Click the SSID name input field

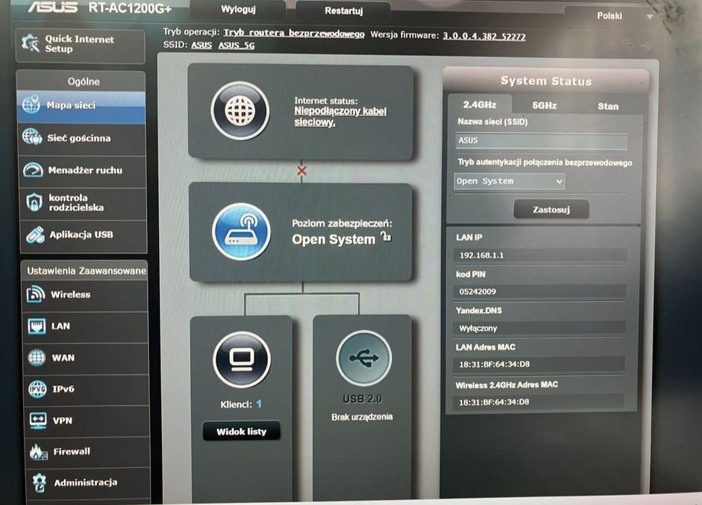point(542,140)
